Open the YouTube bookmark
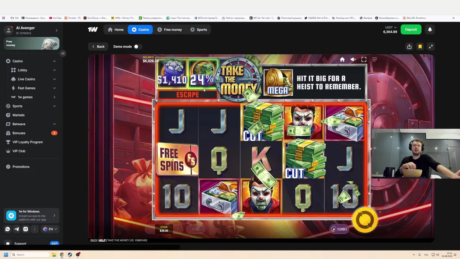 point(55,18)
